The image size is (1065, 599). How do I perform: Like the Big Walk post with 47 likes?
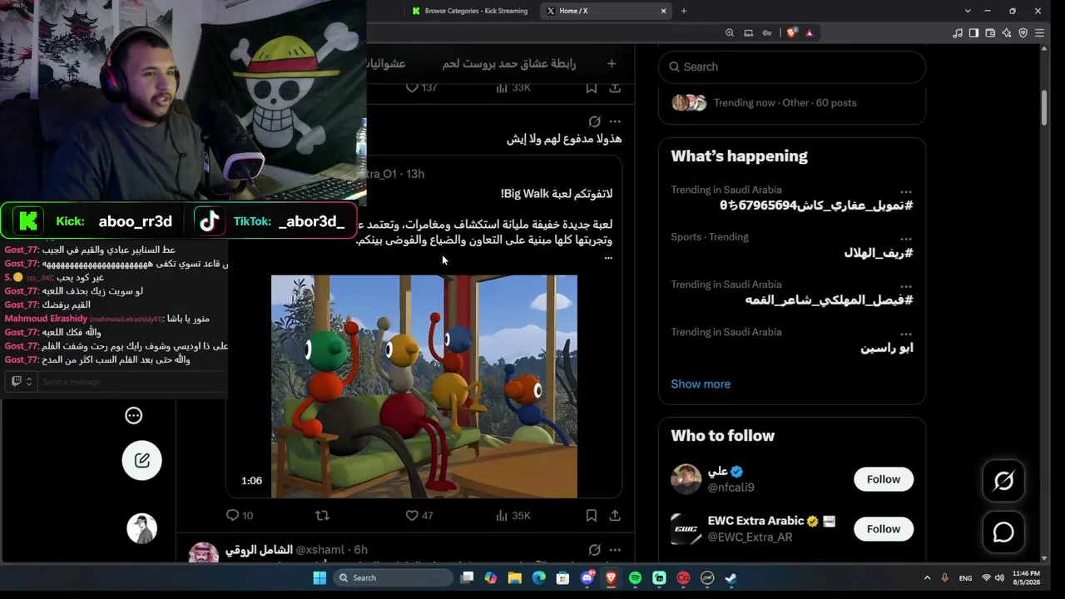coord(419,516)
